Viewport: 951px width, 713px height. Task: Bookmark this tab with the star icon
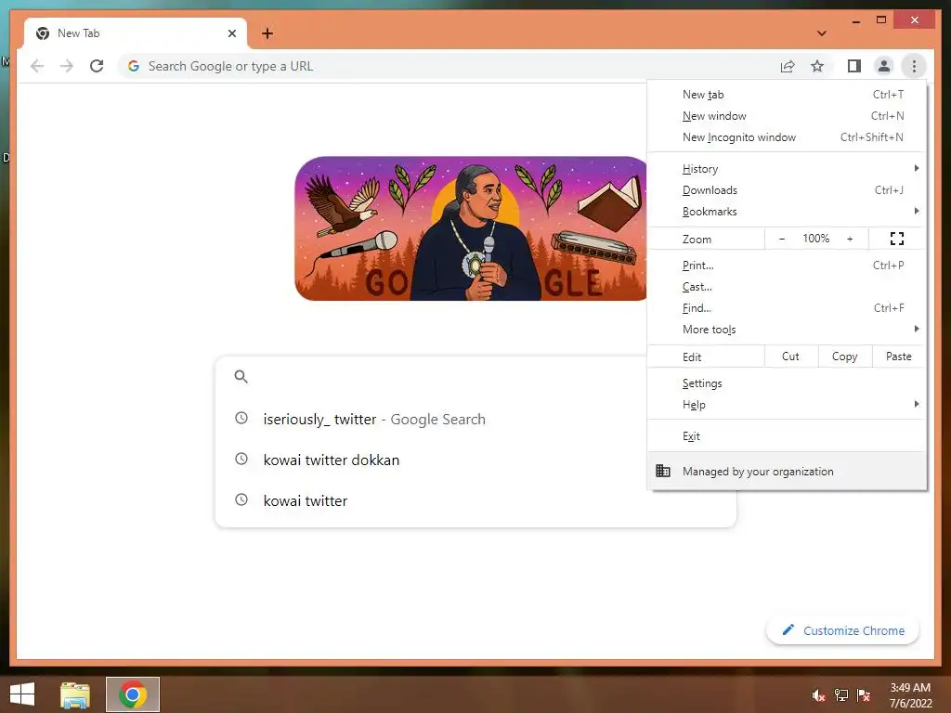tap(817, 66)
